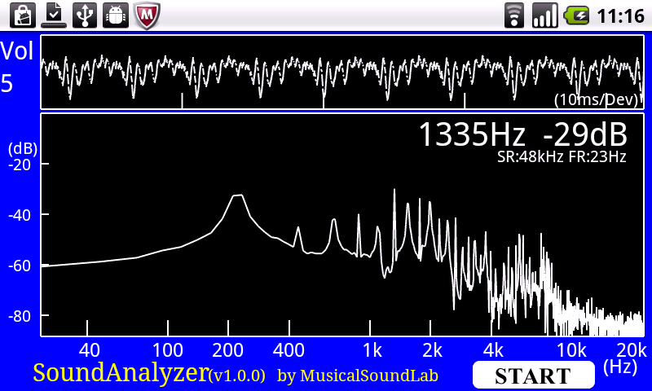Tap the USB connection status icon
This screenshot has height=391, width=652.
pyautogui.click(x=85, y=15)
